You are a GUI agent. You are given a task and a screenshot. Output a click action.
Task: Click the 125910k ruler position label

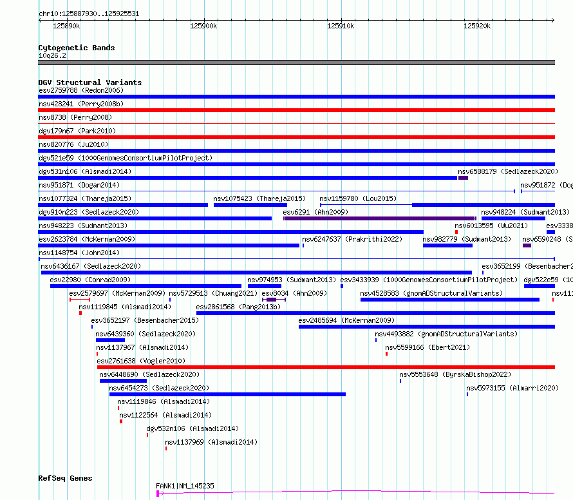(340, 26)
